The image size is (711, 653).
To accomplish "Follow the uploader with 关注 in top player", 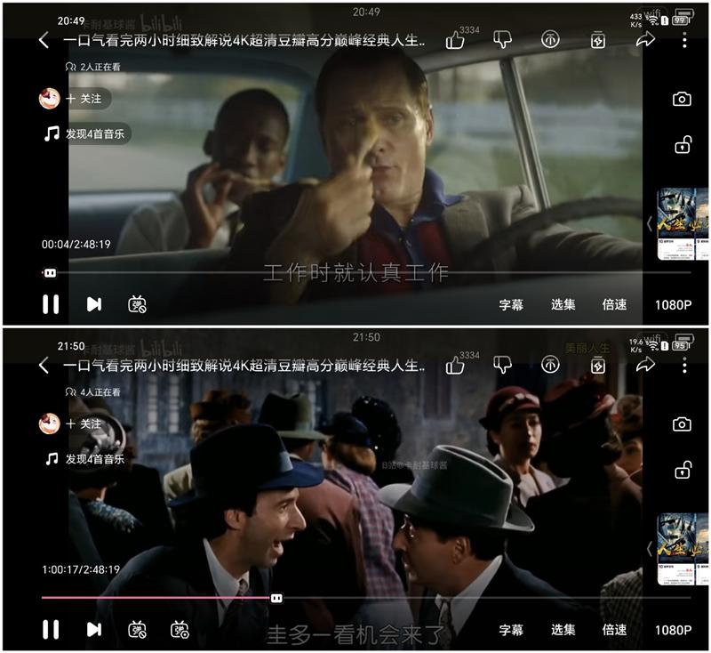I will click(x=84, y=99).
